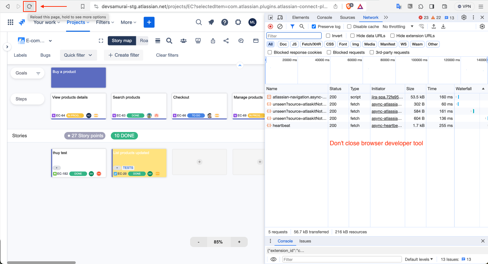Open the Projects menu in Jira
Screen dimensions: 488x264
[78, 22]
